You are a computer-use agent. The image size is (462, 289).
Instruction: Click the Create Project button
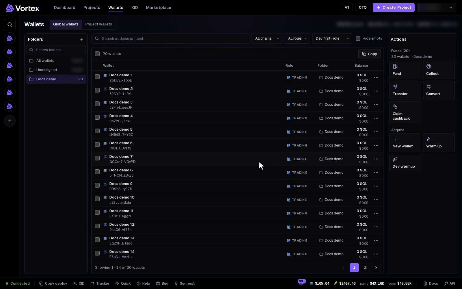tap(394, 8)
